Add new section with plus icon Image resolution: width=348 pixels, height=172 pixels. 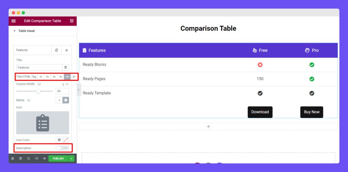208,126
